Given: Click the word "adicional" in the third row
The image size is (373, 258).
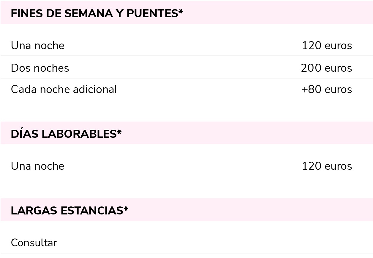Looking at the screenshot, I should [95, 89].
